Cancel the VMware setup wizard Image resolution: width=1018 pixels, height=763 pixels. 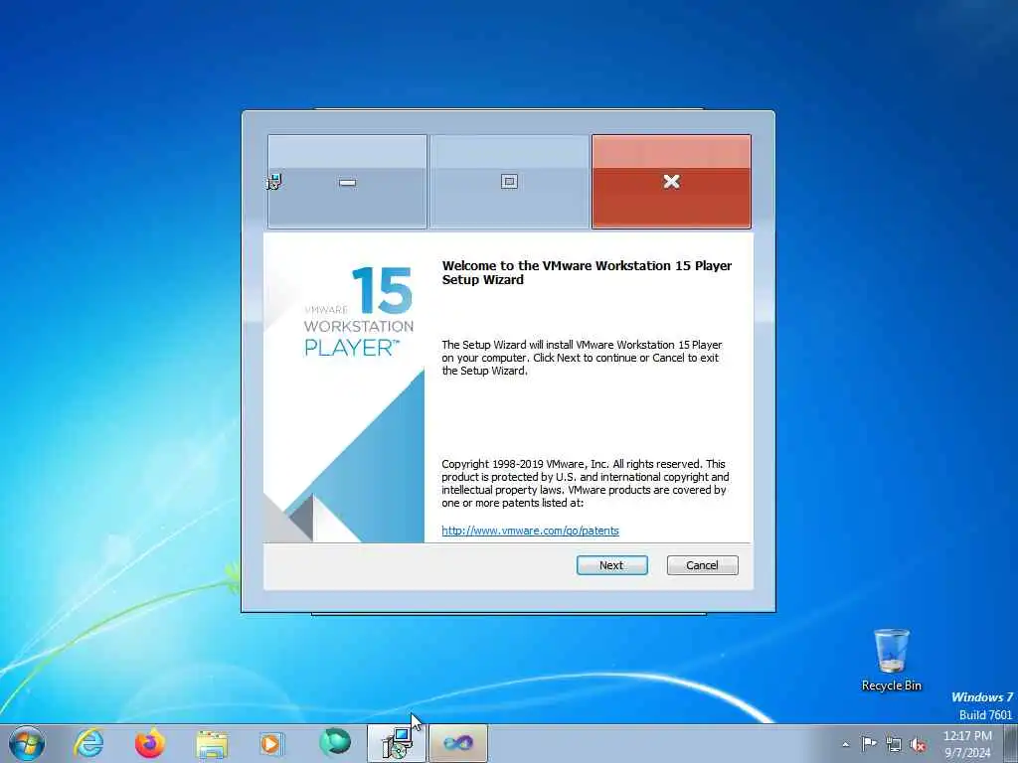[703, 565]
